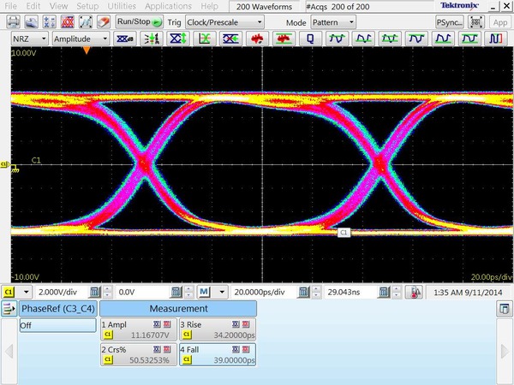Click the 200 Waveforms field
Image resolution: width=514 pixels, height=385 pixels.
(x=264, y=7)
